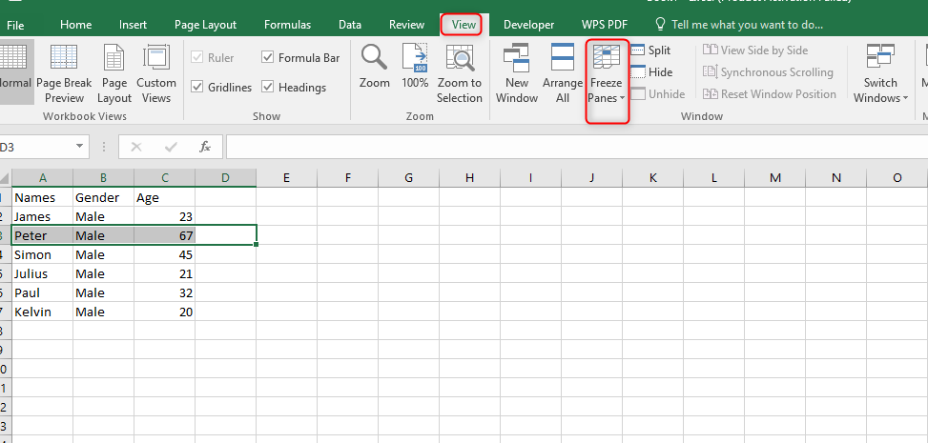Select column G header

pos(408,177)
